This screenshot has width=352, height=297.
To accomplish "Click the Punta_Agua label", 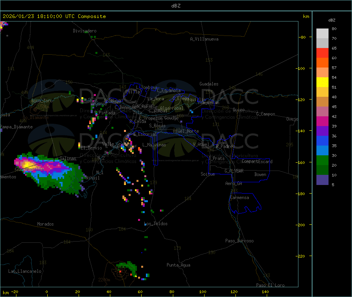I will [x=178, y=265].
